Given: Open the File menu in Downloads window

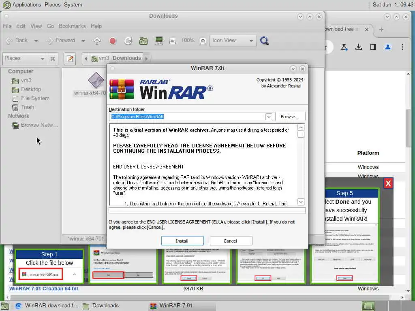Looking at the screenshot, I should (x=7, y=26).
